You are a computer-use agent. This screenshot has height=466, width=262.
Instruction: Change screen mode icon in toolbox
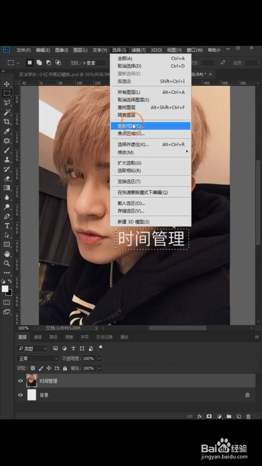pyautogui.click(x=7, y=312)
